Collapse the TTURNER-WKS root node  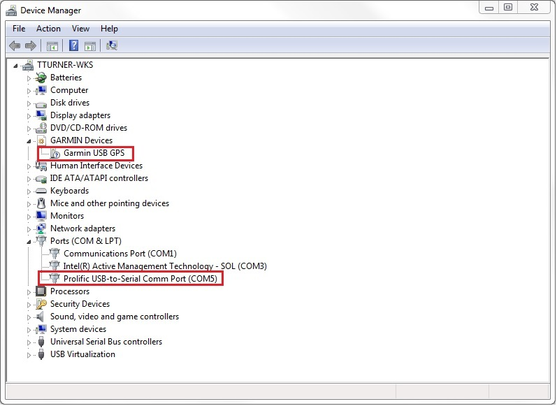click(15, 66)
